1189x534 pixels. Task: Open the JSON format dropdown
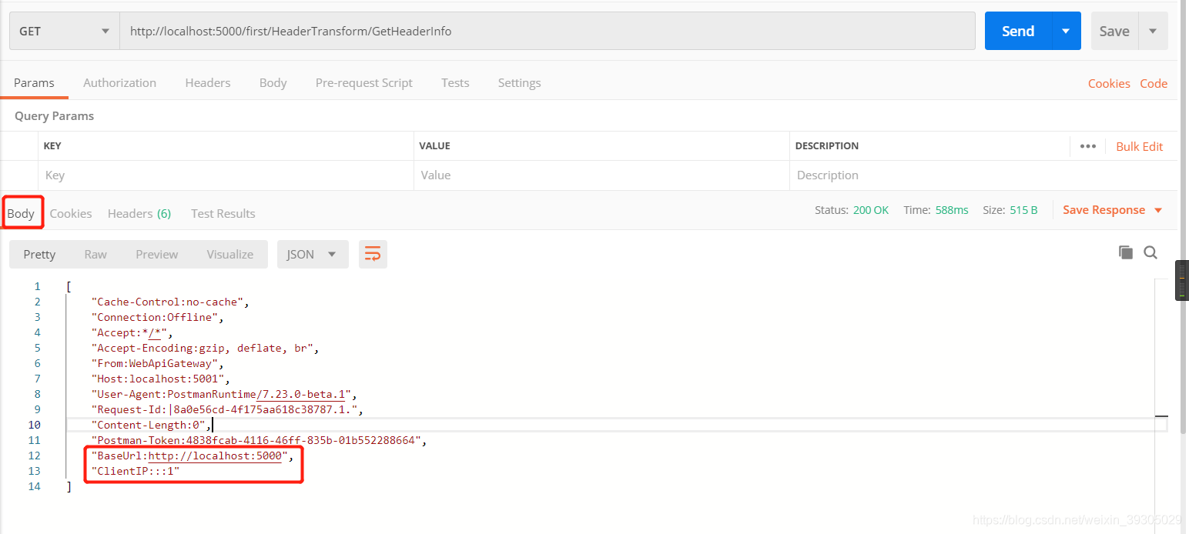tap(313, 255)
